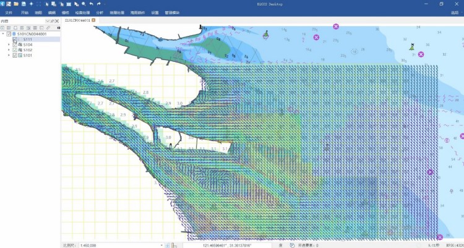Click the redo arrow in the quick access toolbar

pyautogui.click(x=98, y=4)
